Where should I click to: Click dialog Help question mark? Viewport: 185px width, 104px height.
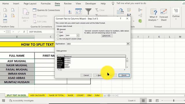click(120, 18)
